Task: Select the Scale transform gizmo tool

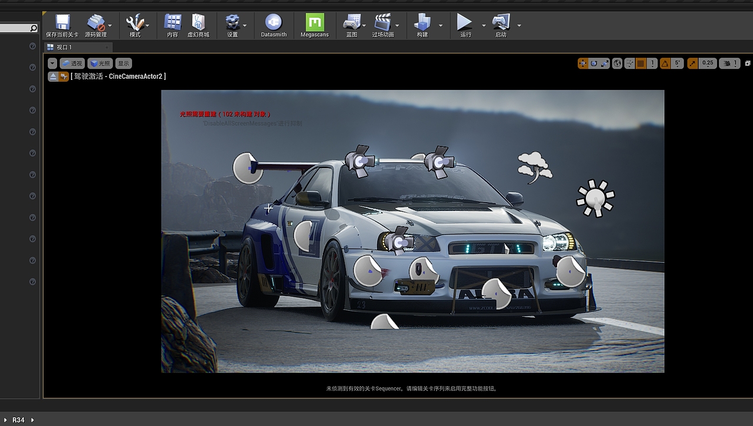Action: (x=604, y=63)
